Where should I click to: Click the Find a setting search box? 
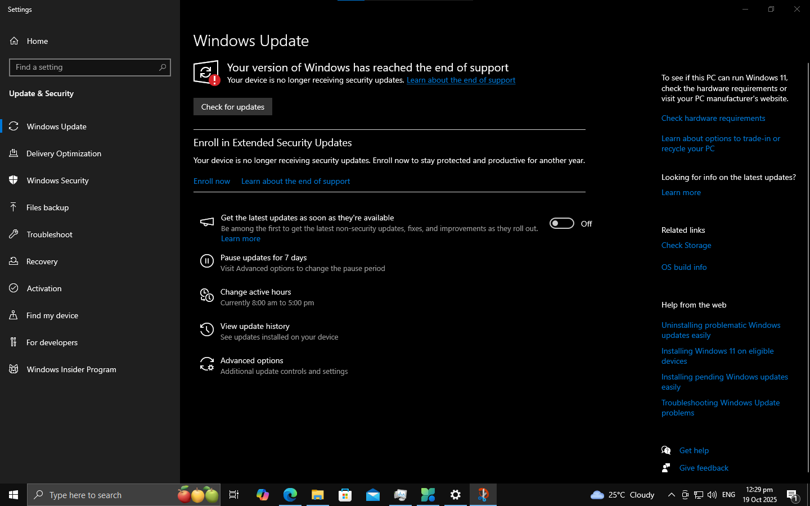pos(90,67)
